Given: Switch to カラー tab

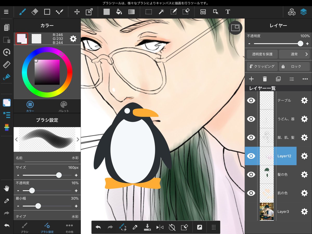Looking at the screenshot, I should 30,106.
